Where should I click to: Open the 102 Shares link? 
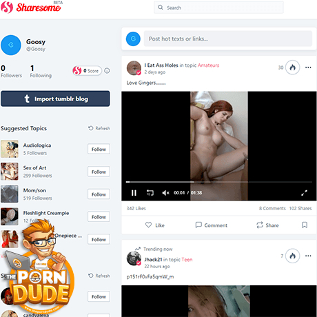click(300, 208)
